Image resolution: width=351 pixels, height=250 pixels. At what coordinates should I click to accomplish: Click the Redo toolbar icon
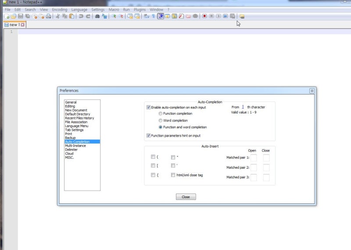[x=88, y=16]
